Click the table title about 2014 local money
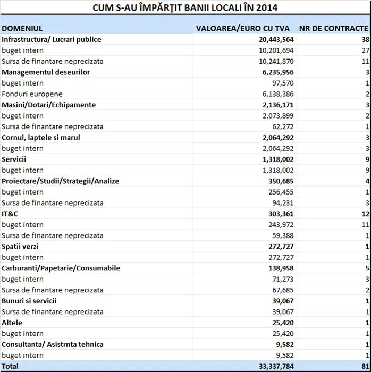Screen dimensions: 371x372 185,8
